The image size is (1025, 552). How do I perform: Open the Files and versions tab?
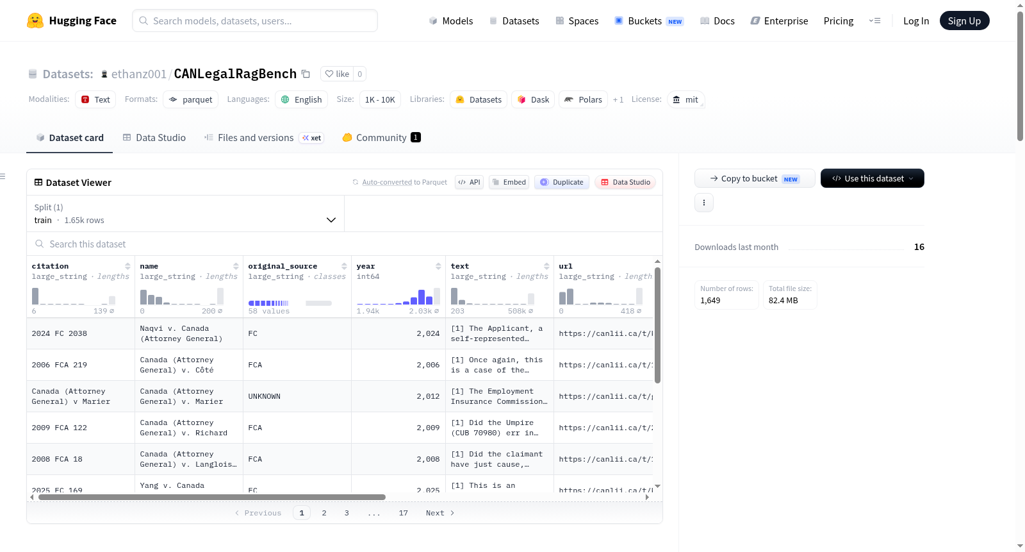[x=264, y=137]
